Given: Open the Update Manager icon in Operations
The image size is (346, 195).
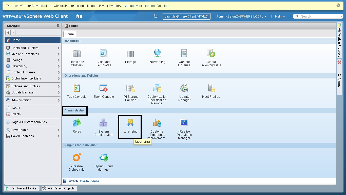Looking at the screenshot, I should pos(184,88).
